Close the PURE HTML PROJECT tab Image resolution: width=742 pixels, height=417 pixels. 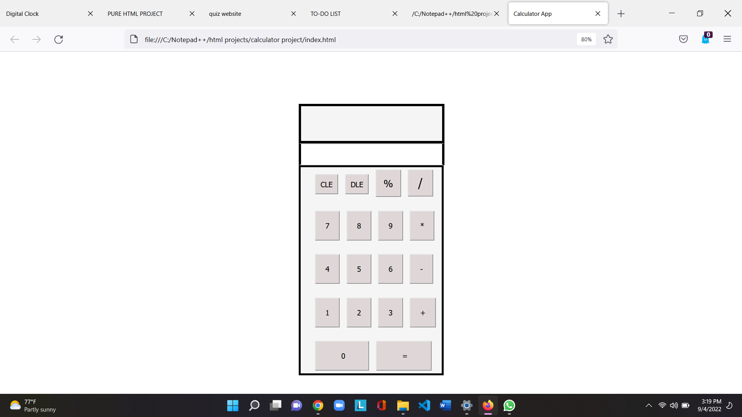(192, 14)
